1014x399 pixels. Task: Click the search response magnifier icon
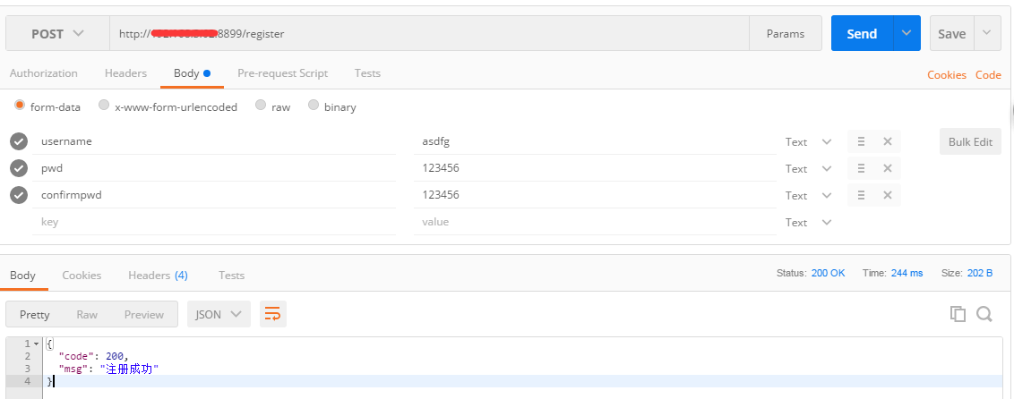[x=984, y=314]
